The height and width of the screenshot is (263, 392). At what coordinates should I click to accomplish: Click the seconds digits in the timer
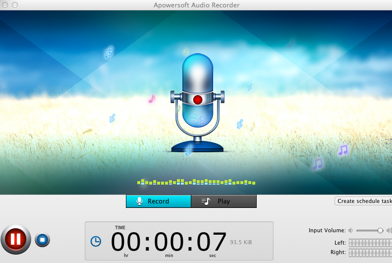coord(212,242)
